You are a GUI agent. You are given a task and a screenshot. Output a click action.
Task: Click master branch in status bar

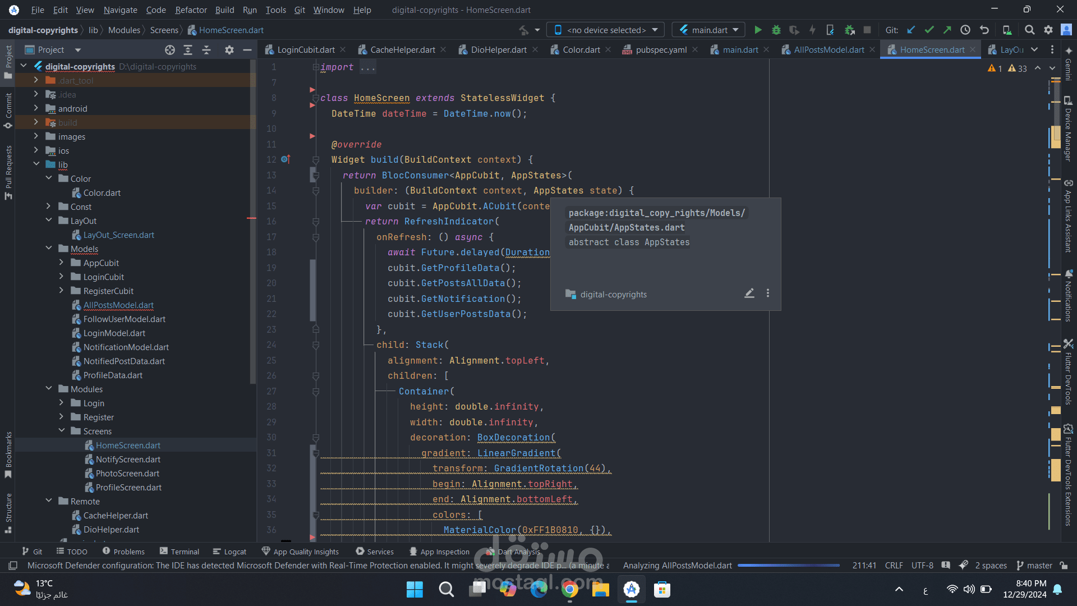point(1034,566)
